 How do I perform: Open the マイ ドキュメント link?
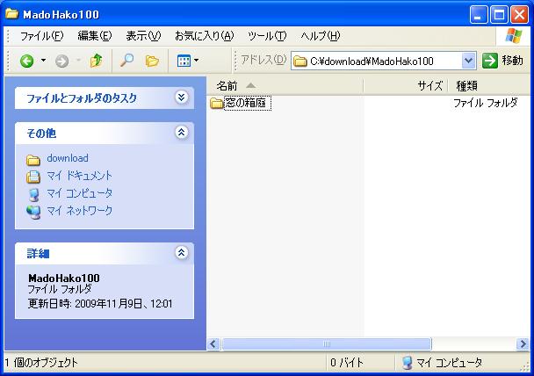(x=79, y=176)
